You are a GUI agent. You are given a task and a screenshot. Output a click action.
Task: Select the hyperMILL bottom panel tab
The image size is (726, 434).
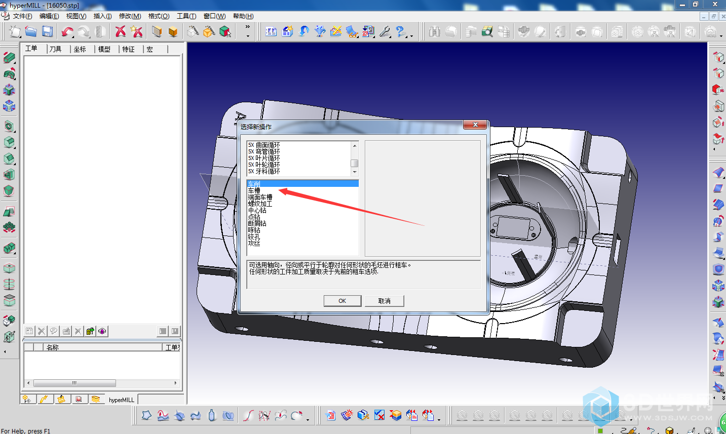point(122,400)
